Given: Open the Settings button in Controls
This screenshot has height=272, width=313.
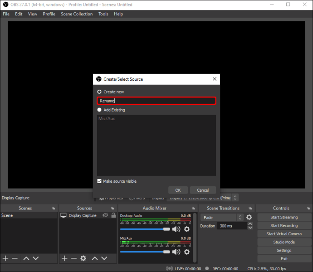Looking at the screenshot, I should pyautogui.click(x=284, y=250).
